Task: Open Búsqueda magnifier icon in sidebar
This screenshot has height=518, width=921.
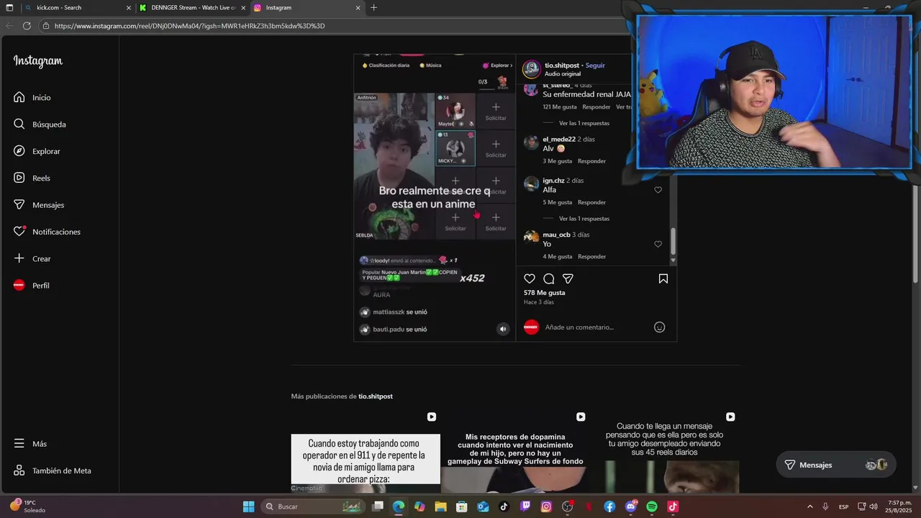Action: coord(19,124)
